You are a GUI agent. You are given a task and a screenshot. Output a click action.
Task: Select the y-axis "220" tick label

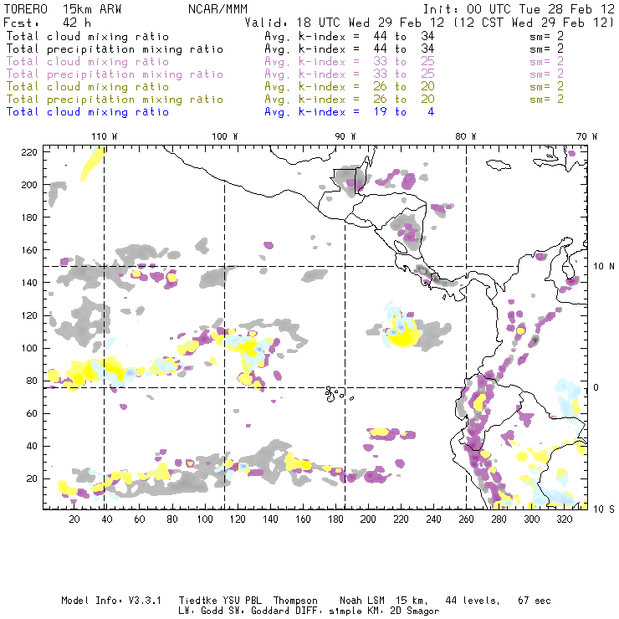(x=29, y=152)
